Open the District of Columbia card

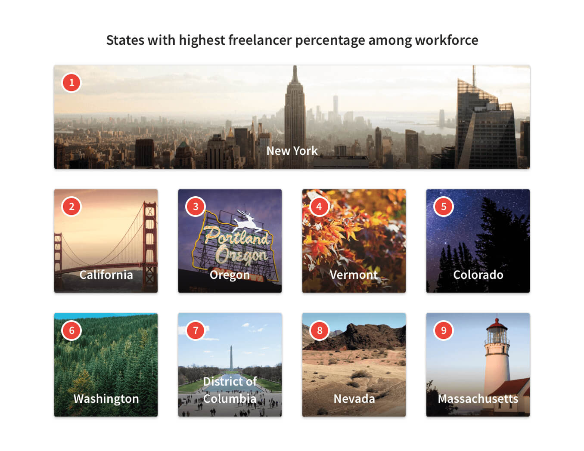tap(230, 365)
